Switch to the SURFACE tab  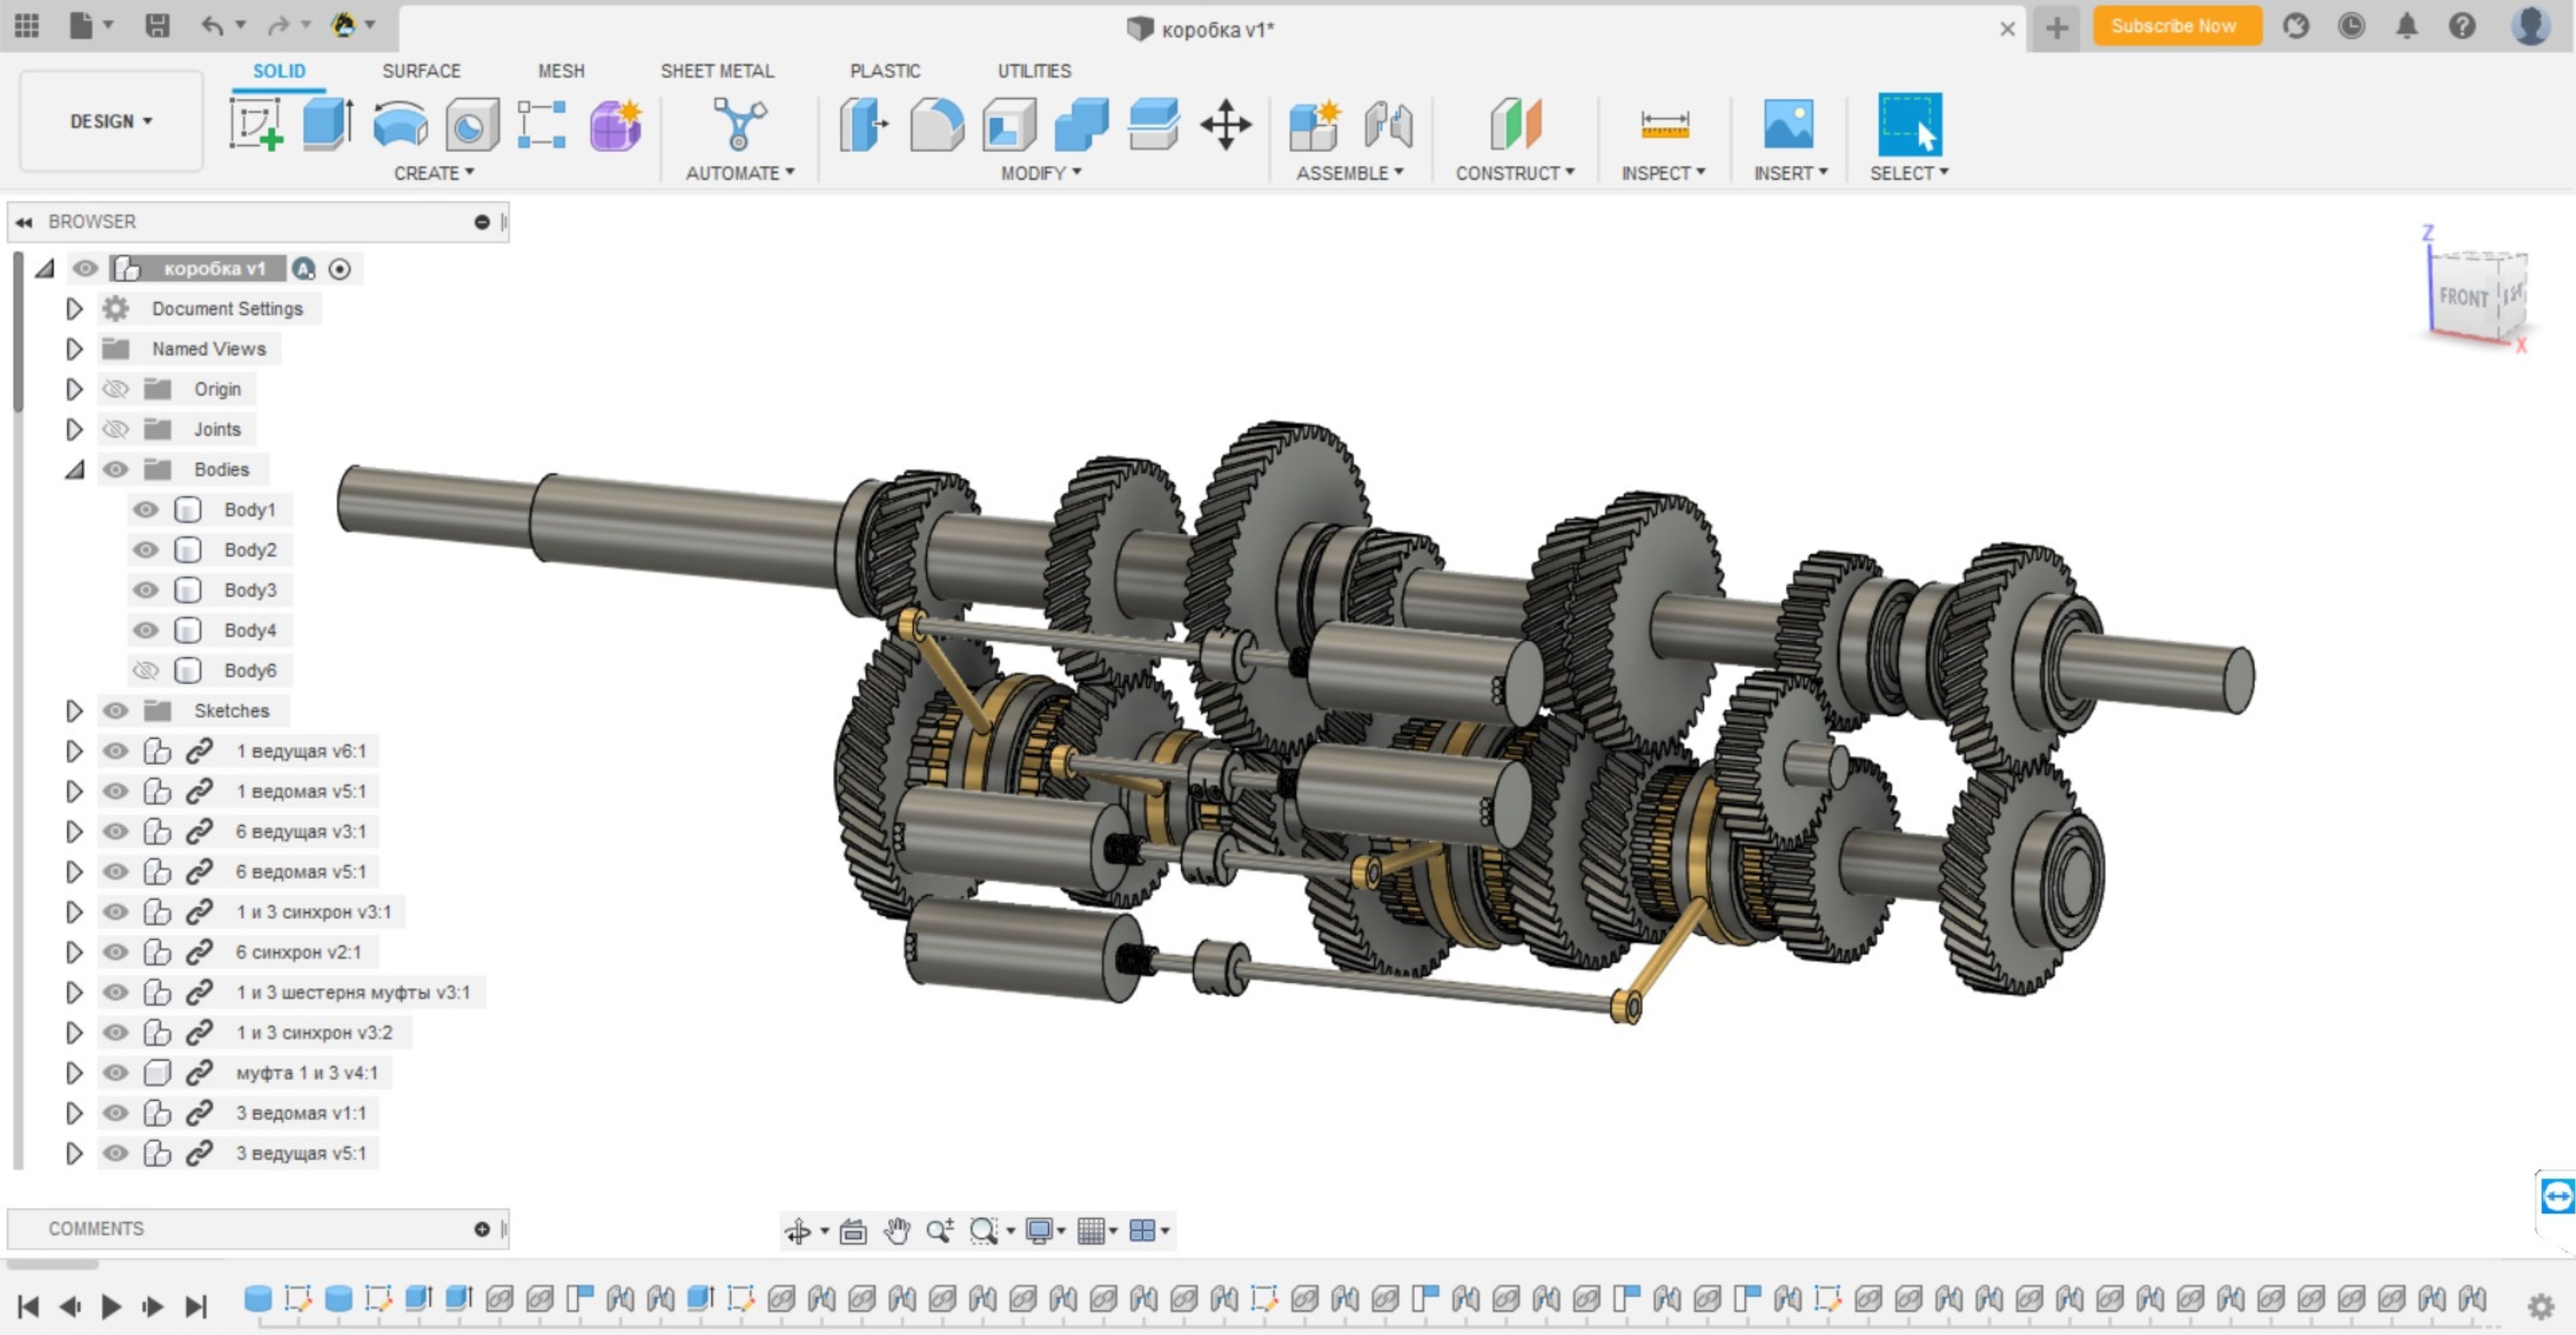point(421,71)
